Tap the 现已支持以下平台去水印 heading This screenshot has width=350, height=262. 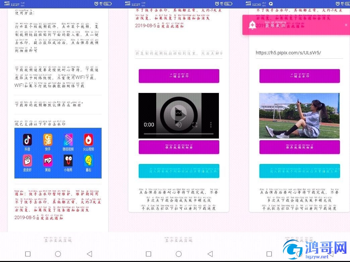[x=40, y=123]
